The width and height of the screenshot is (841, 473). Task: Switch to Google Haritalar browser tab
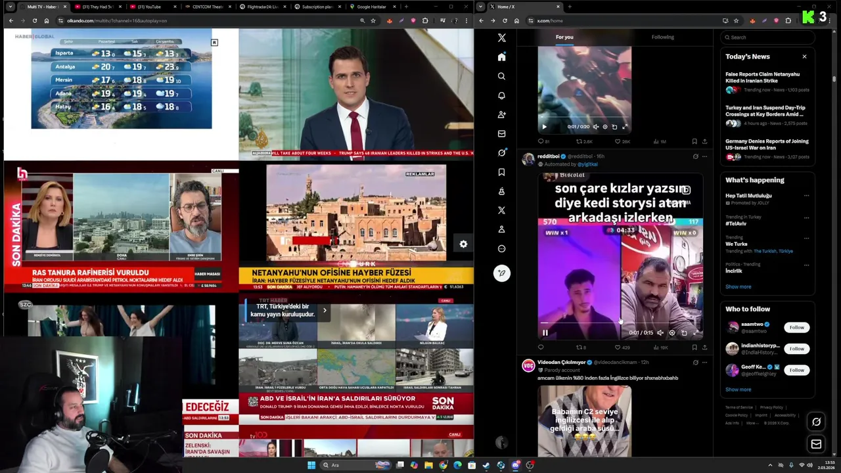372,7
